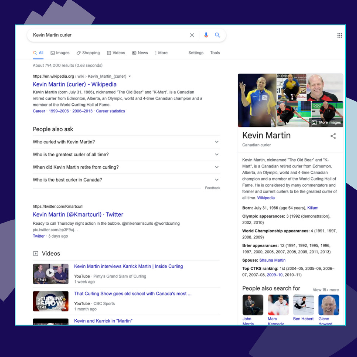Expand 'Who curled with Kevin Martin?'

(126, 142)
